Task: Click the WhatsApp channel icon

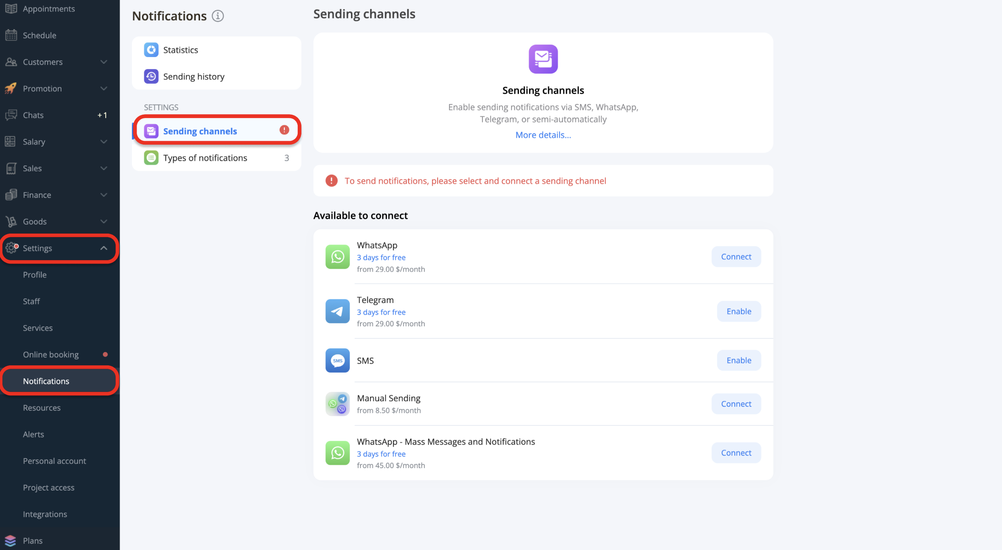Action: click(338, 257)
